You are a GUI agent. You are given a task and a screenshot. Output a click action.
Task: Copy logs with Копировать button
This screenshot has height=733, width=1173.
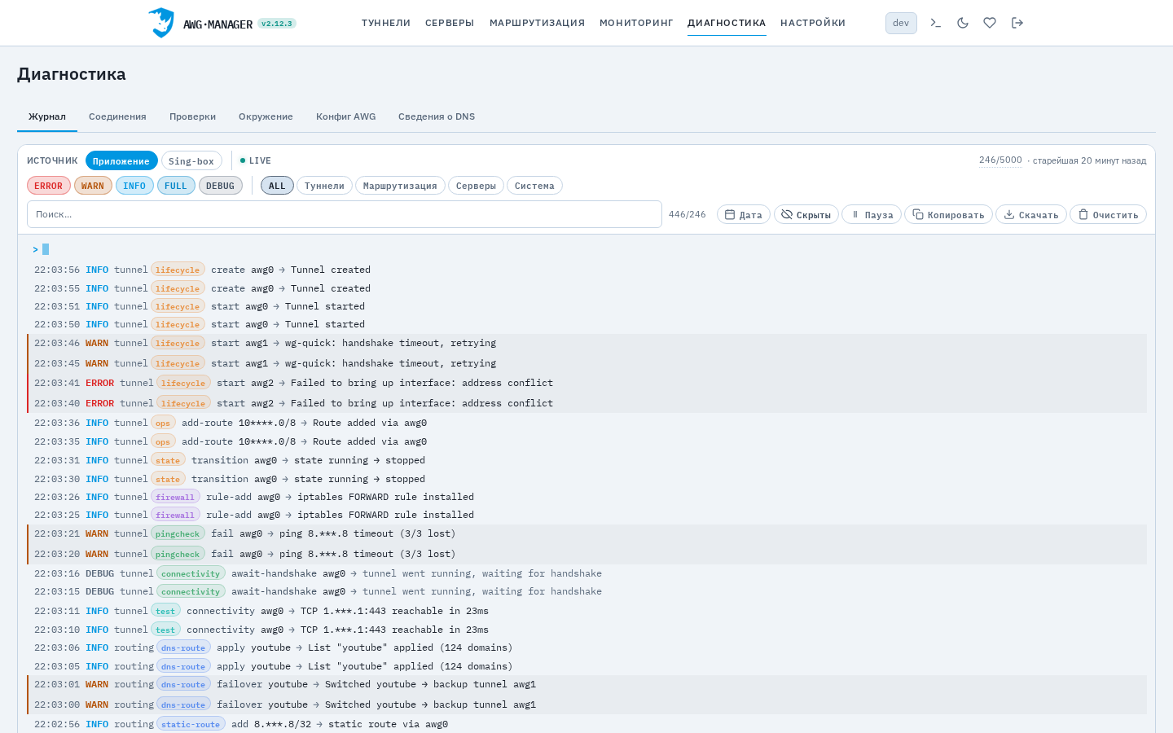948,214
